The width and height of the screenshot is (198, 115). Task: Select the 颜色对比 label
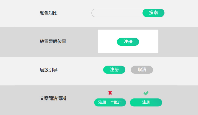[x=49, y=13]
